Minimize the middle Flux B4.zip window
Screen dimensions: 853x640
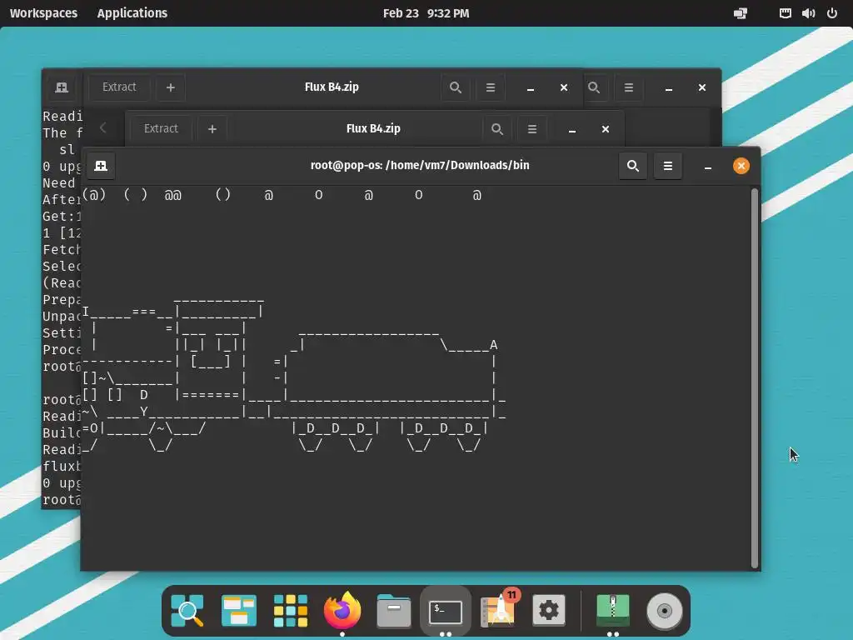point(571,129)
